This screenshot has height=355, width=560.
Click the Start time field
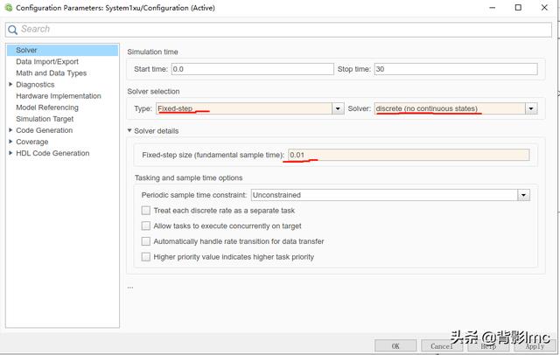coord(253,69)
